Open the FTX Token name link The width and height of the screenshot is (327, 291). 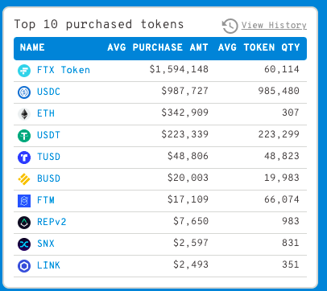coord(64,70)
